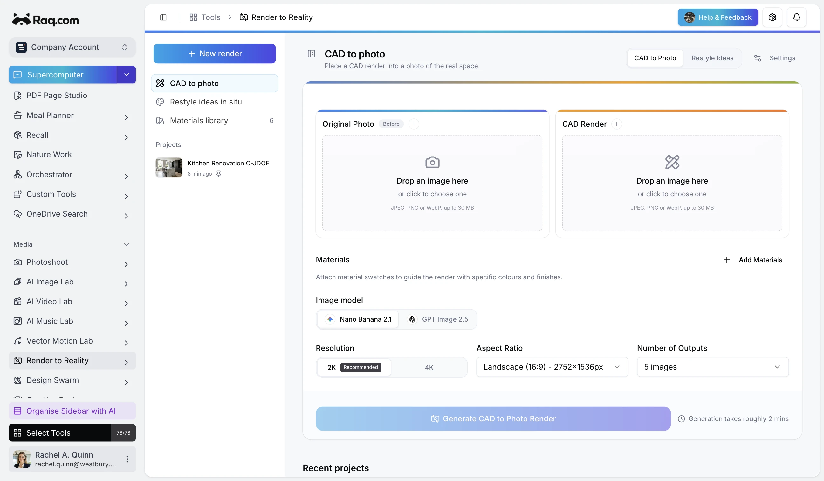Open the Number of Outputs dropdown

712,367
